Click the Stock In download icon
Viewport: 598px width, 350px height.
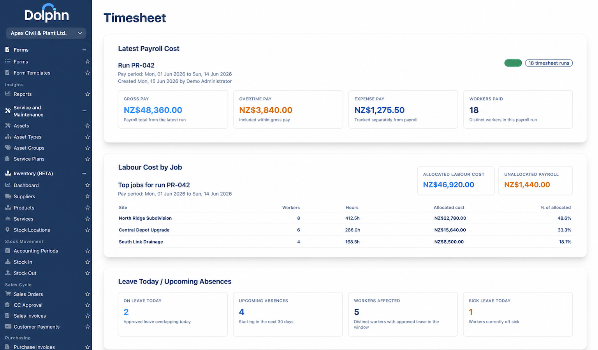click(x=8, y=262)
